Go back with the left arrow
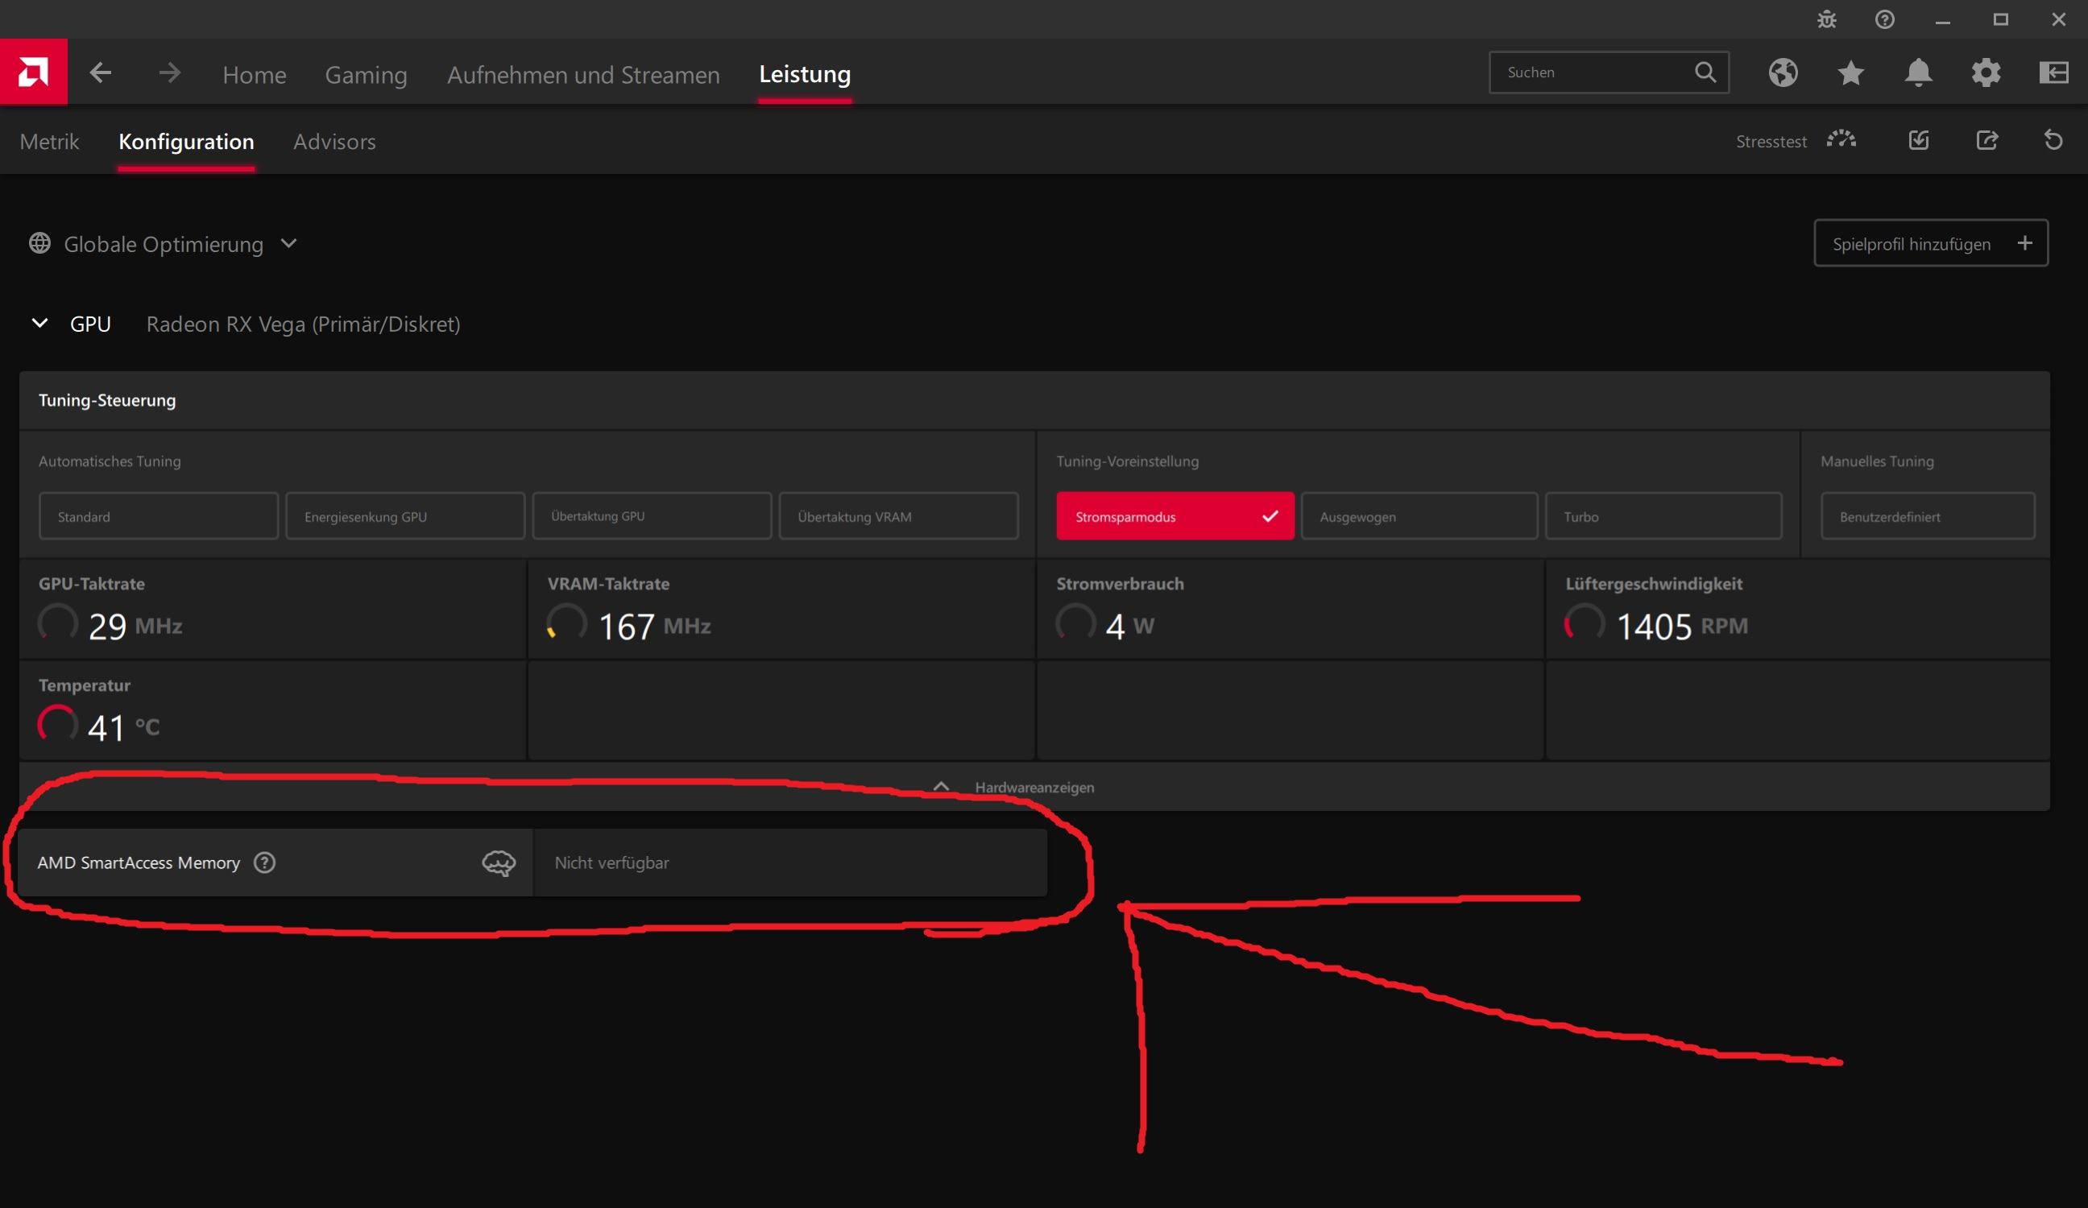 tap(100, 73)
